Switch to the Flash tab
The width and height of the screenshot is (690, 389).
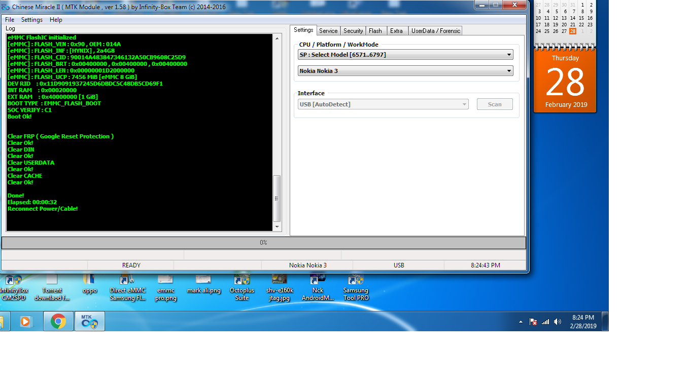tap(375, 31)
